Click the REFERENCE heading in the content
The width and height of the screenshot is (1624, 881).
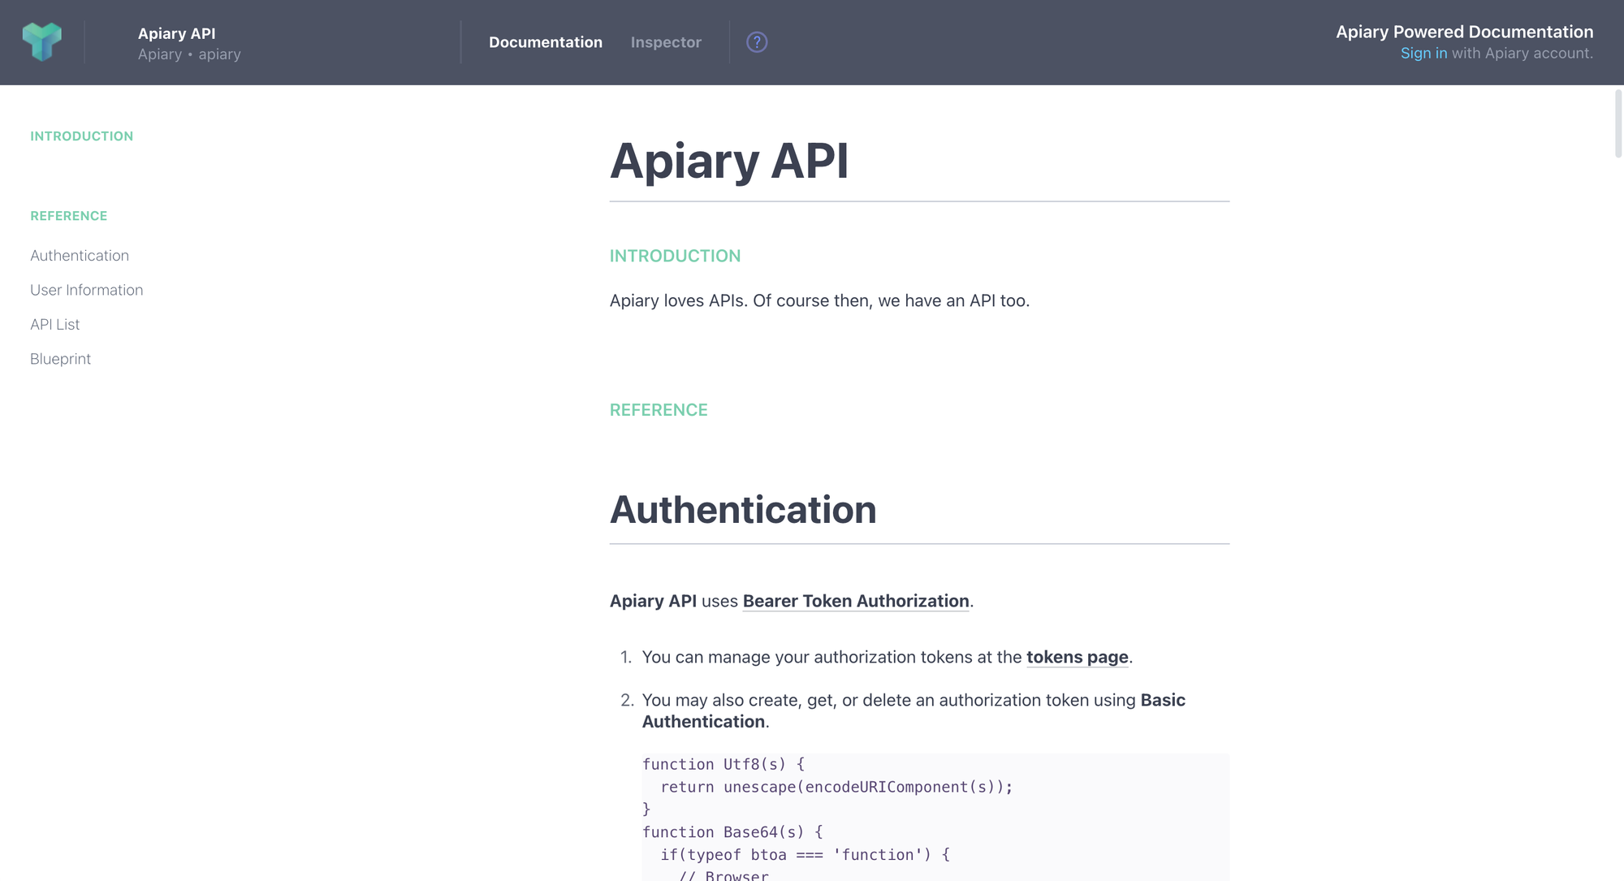(659, 410)
